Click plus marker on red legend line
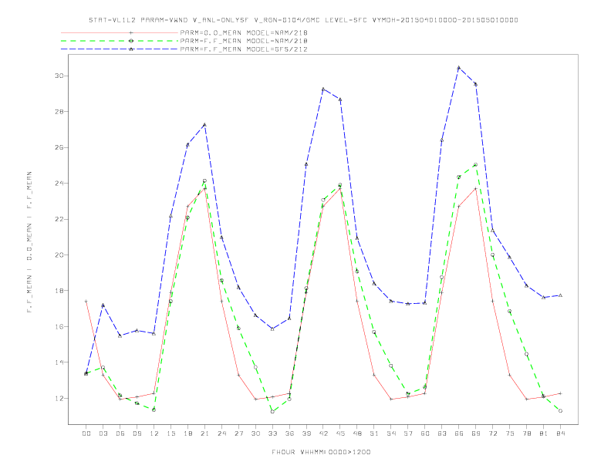 (131, 32)
